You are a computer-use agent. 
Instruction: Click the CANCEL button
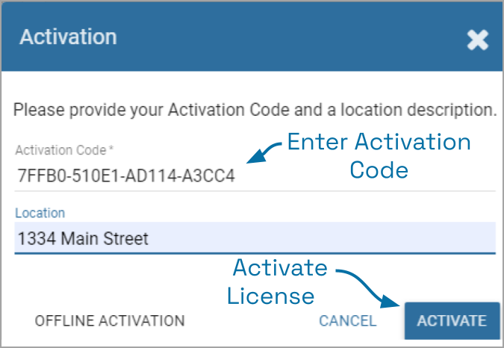pos(347,321)
